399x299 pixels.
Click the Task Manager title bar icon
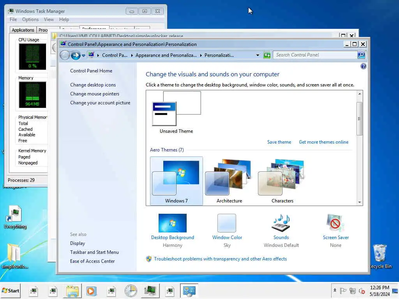(x=11, y=11)
